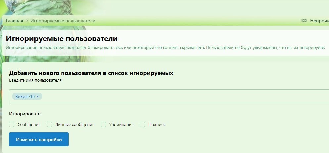This screenshot has width=329, height=153.
Task: Tick the Личные сообщения checkbox
Action: [x=49, y=124]
